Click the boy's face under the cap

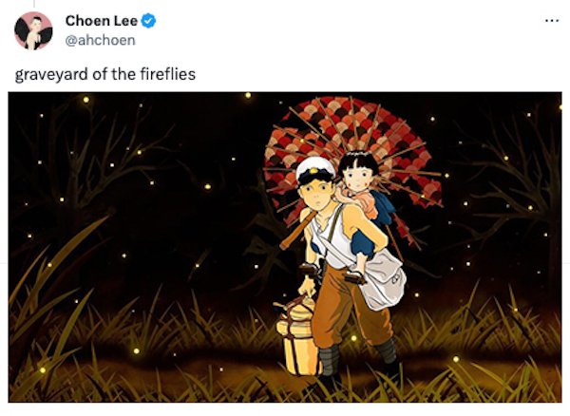pos(317,198)
